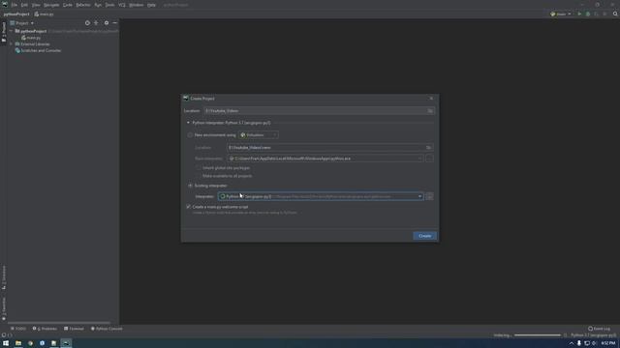
Task: Open the VCS menu
Action: coord(122,5)
